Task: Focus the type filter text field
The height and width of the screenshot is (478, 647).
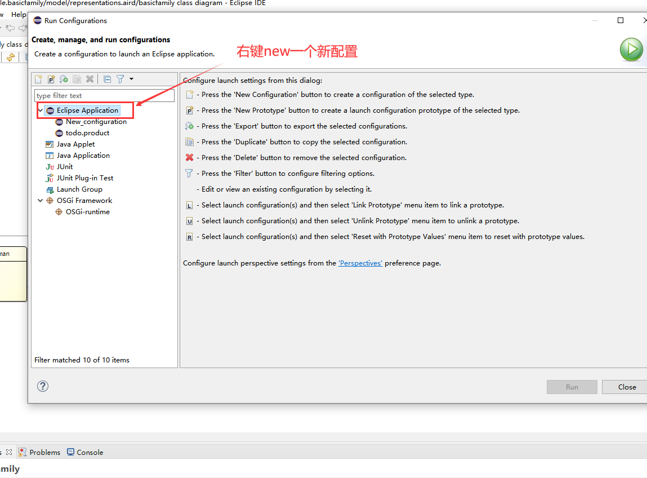Action: (104, 96)
